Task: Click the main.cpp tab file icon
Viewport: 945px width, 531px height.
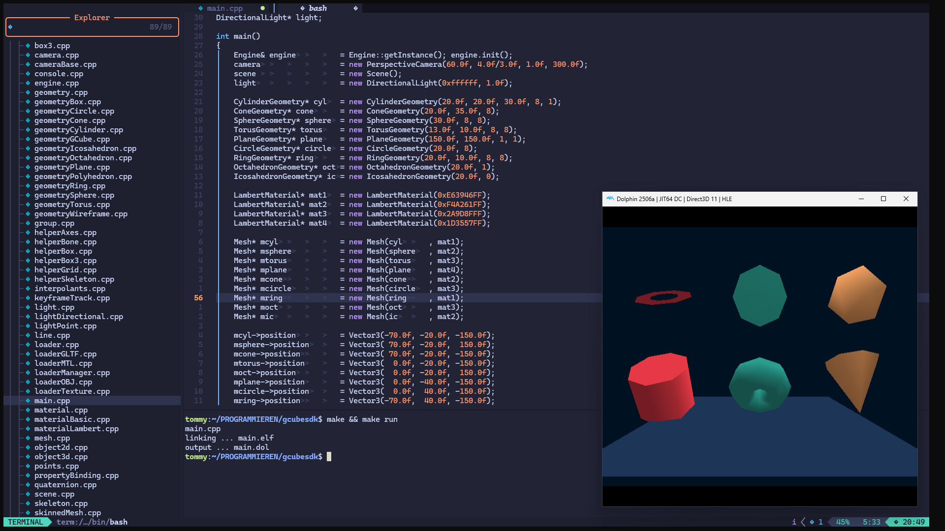Action: [x=201, y=8]
